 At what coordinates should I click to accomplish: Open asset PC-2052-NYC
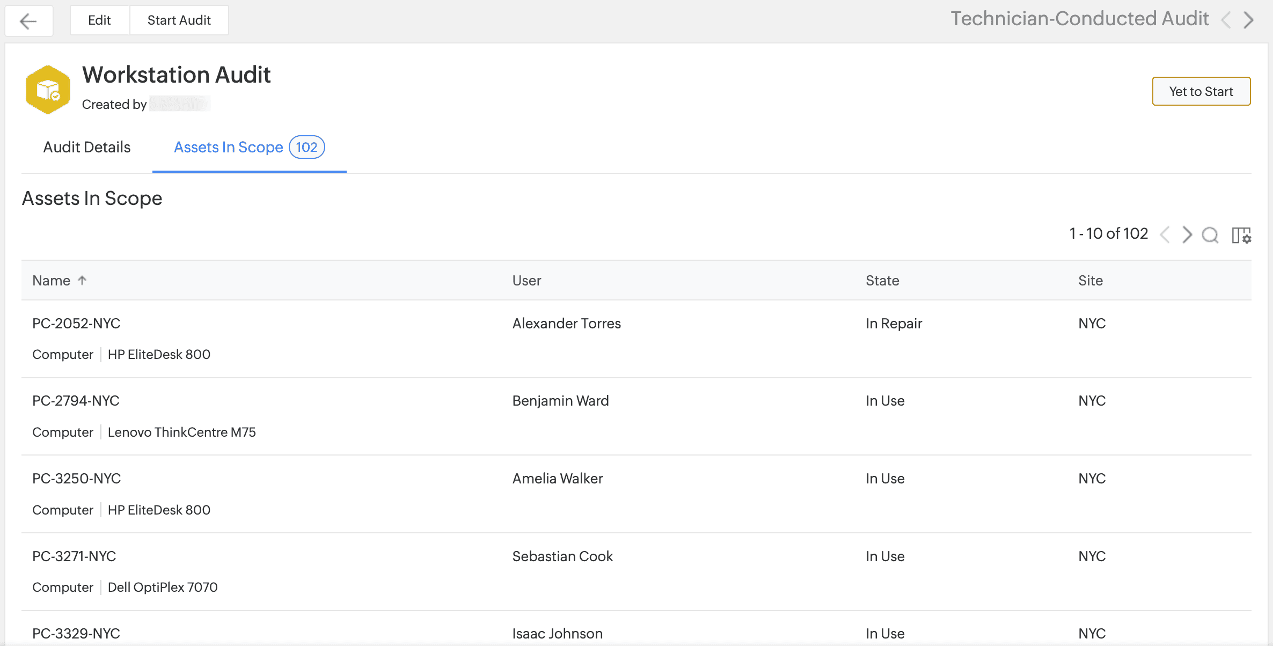point(76,324)
